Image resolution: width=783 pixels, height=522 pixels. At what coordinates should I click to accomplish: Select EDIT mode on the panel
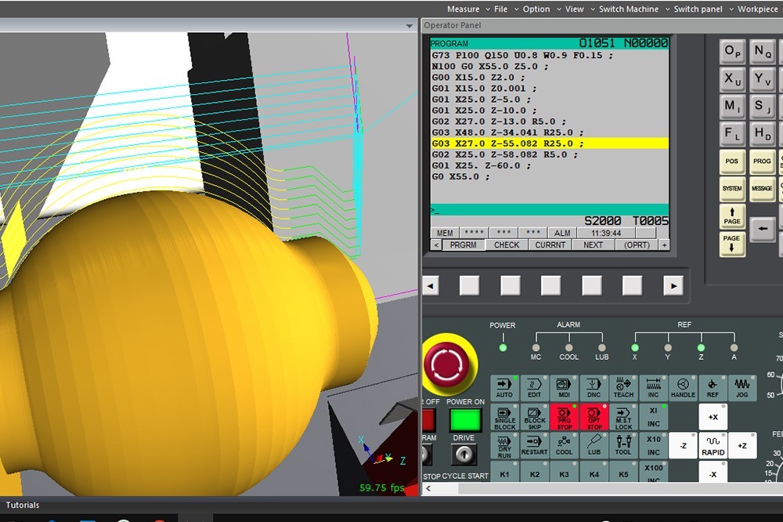tap(535, 388)
